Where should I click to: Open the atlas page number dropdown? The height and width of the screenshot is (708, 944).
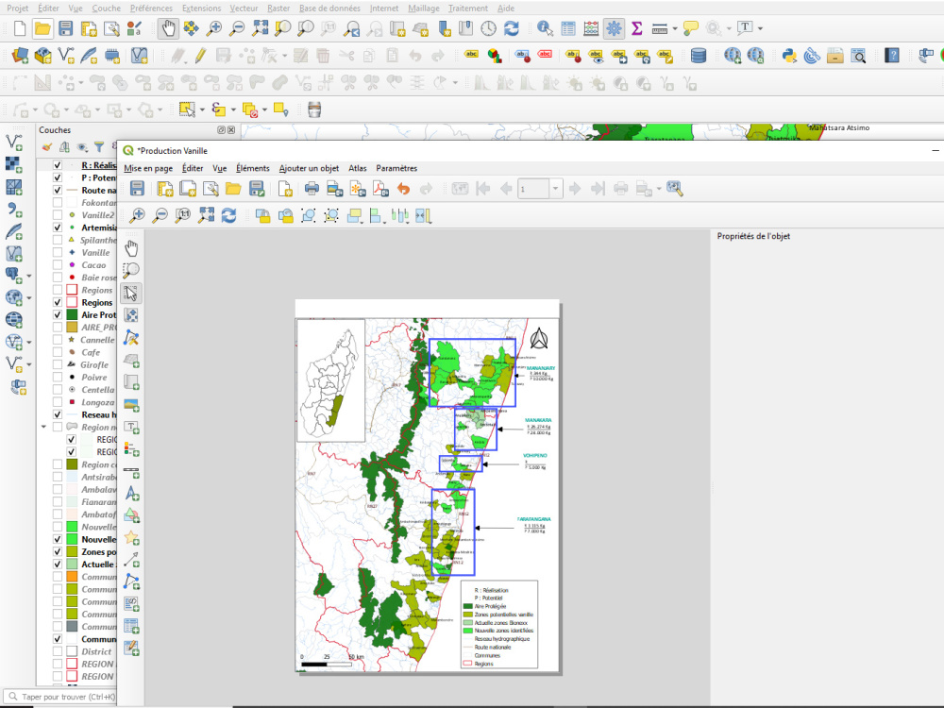click(x=555, y=189)
